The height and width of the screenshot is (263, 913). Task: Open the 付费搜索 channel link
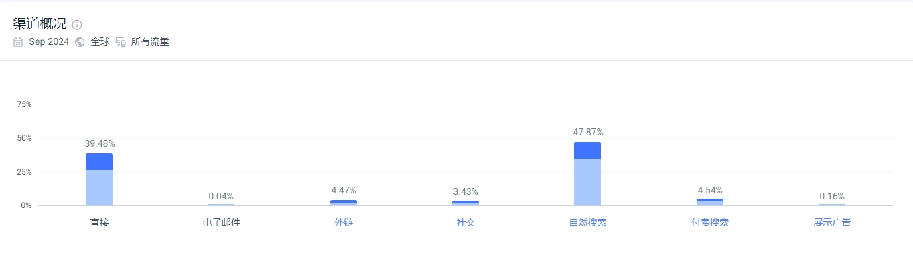(710, 222)
